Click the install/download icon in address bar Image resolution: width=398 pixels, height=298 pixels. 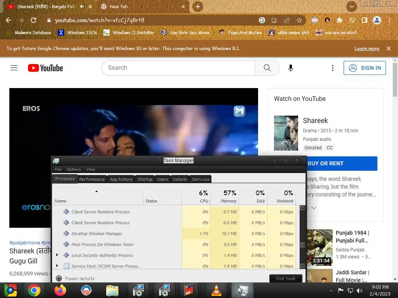click(x=274, y=20)
